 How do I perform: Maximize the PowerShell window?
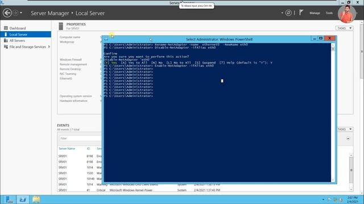[x=321, y=39]
